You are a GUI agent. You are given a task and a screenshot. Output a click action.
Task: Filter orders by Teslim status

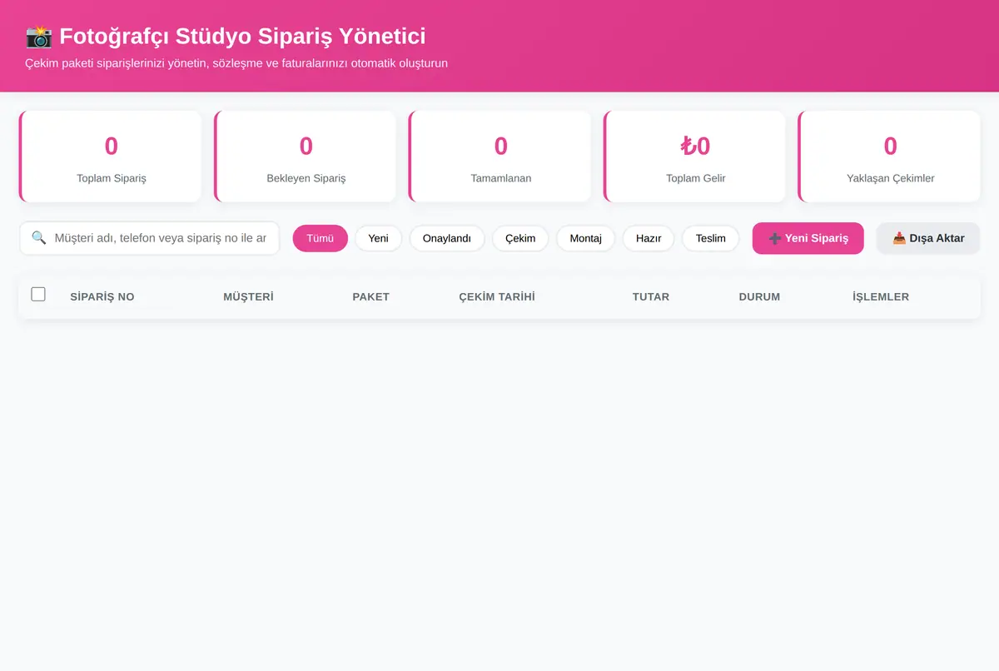[711, 238]
